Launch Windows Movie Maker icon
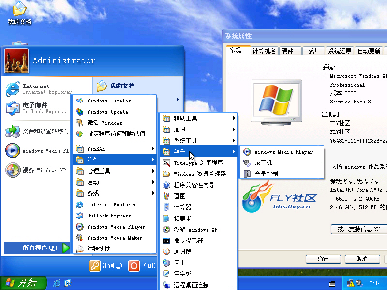This screenshot has width=387, height=290. [x=79, y=238]
